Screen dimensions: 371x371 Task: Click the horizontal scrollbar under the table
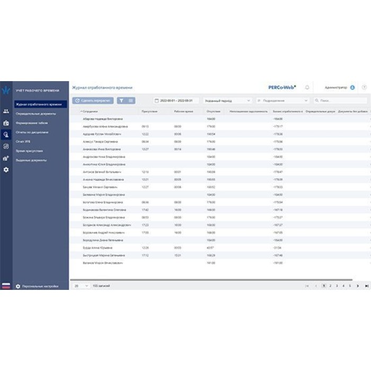coord(212,279)
